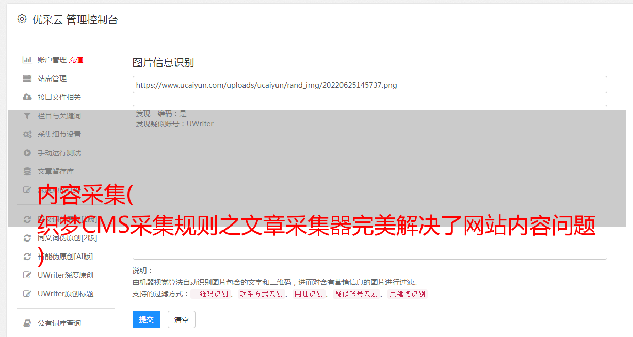Select 采集细节设置 in the sidebar
The height and width of the screenshot is (337, 633).
[59, 134]
